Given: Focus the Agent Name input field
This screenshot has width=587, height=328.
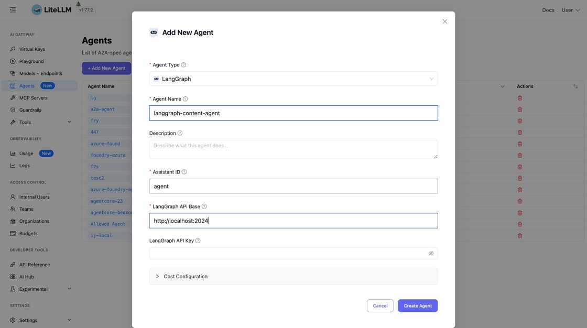Looking at the screenshot, I should (293, 113).
